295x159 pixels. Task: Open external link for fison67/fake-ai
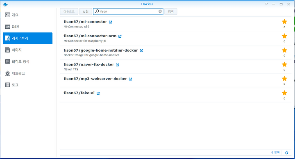pyautogui.click(x=98, y=93)
